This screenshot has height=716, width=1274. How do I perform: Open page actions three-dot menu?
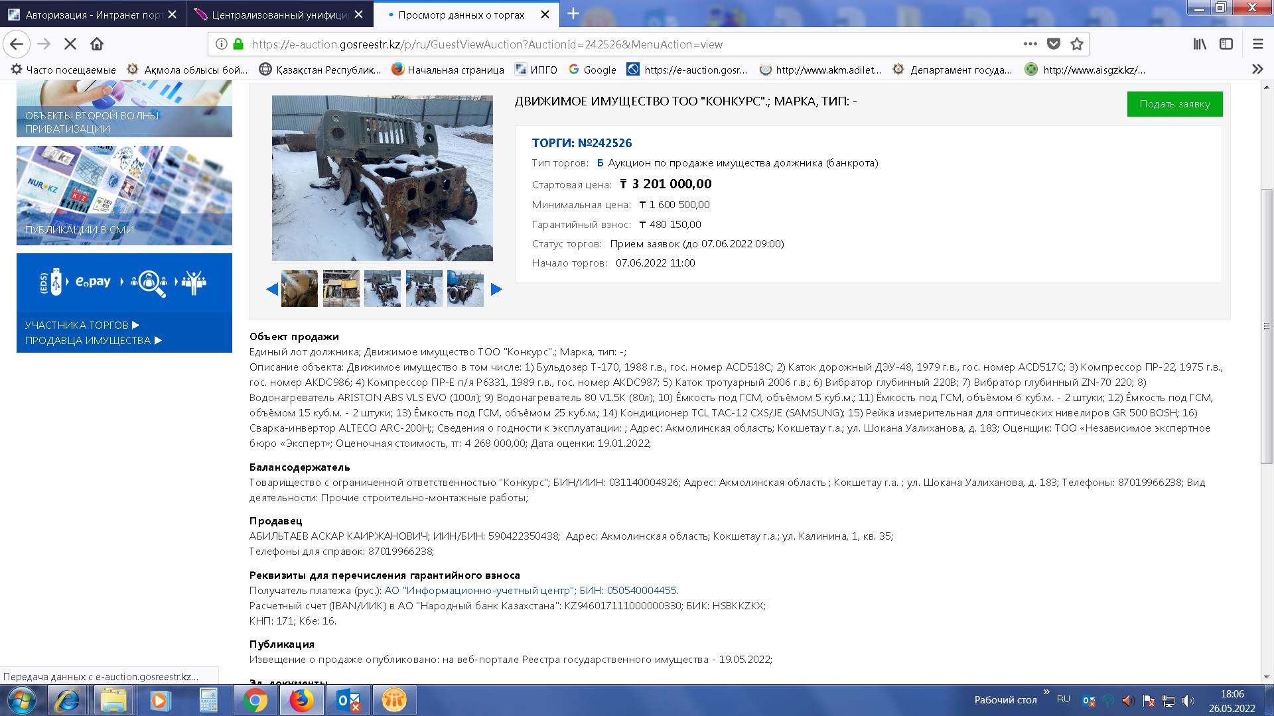point(1030,44)
